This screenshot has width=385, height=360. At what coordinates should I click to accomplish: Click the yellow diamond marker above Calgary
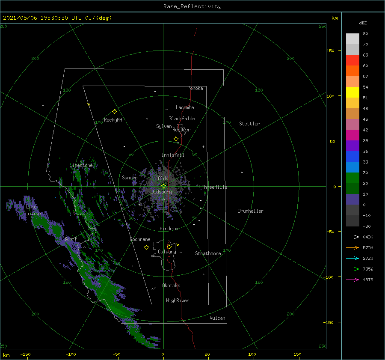point(169,247)
